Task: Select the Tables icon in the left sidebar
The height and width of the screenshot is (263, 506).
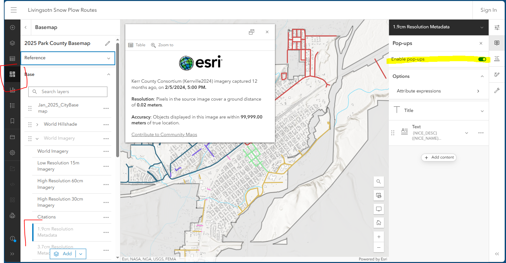Action: (12, 58)
